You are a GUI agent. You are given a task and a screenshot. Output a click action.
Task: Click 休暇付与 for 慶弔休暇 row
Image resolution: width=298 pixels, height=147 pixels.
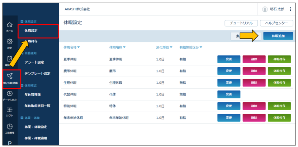point(279,71)
